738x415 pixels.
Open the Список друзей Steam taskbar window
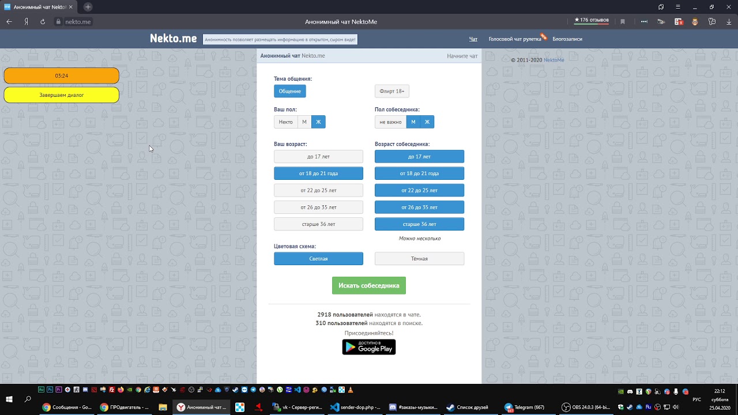click(x=470, y=407)
